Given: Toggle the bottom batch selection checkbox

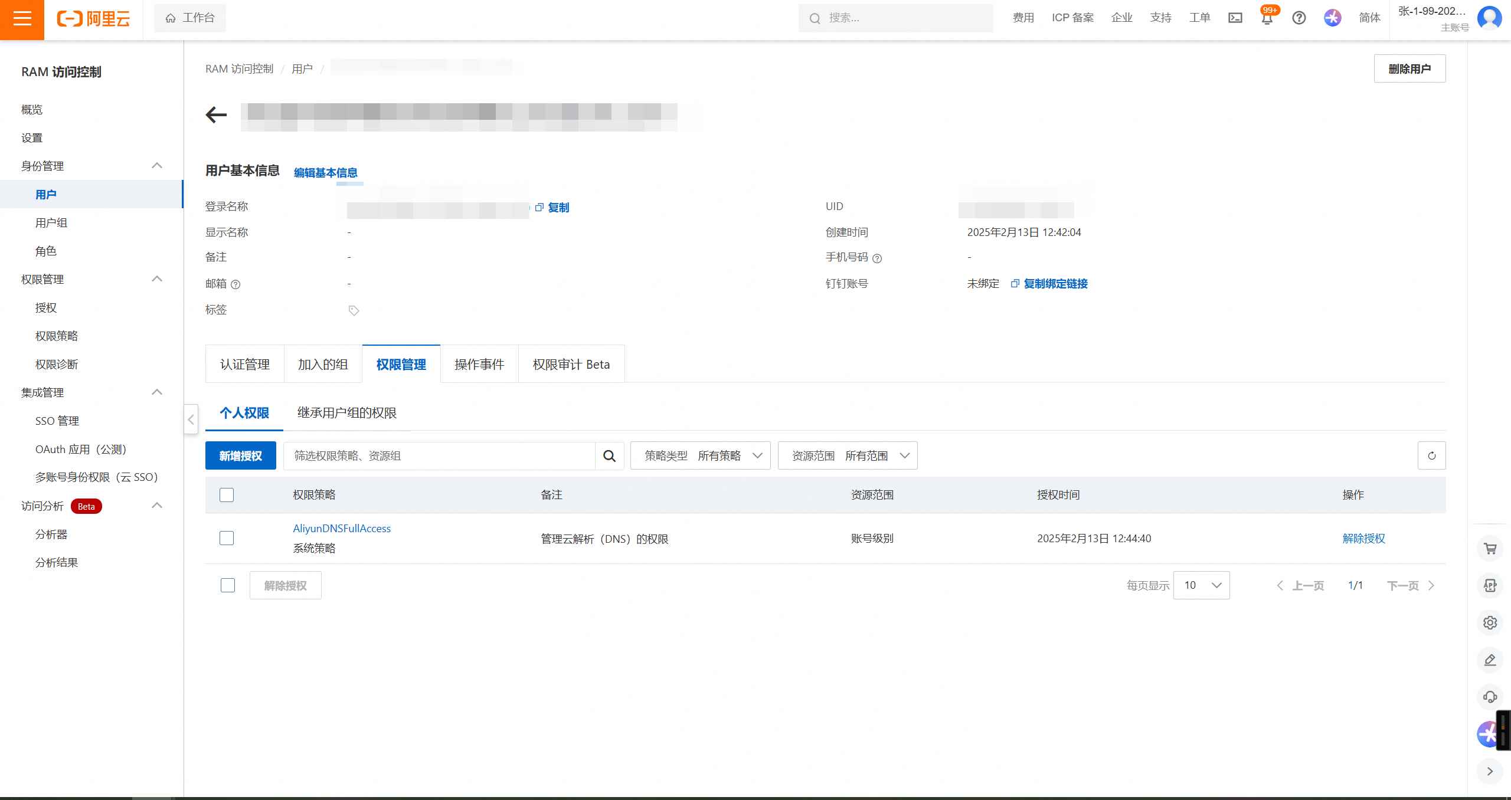Looking at the screenshot, I should [228, 585].
